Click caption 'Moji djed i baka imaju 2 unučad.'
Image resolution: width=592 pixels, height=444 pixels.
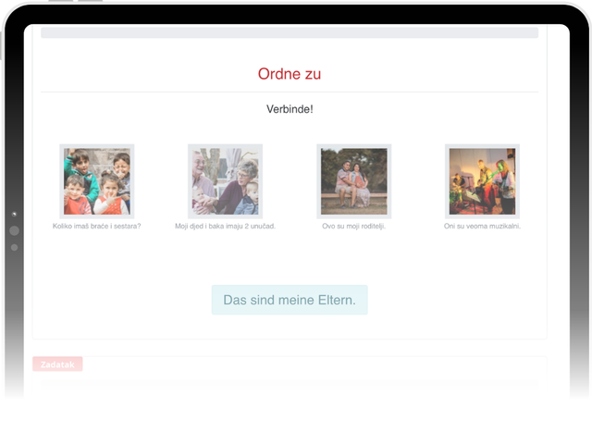(225, 226)
